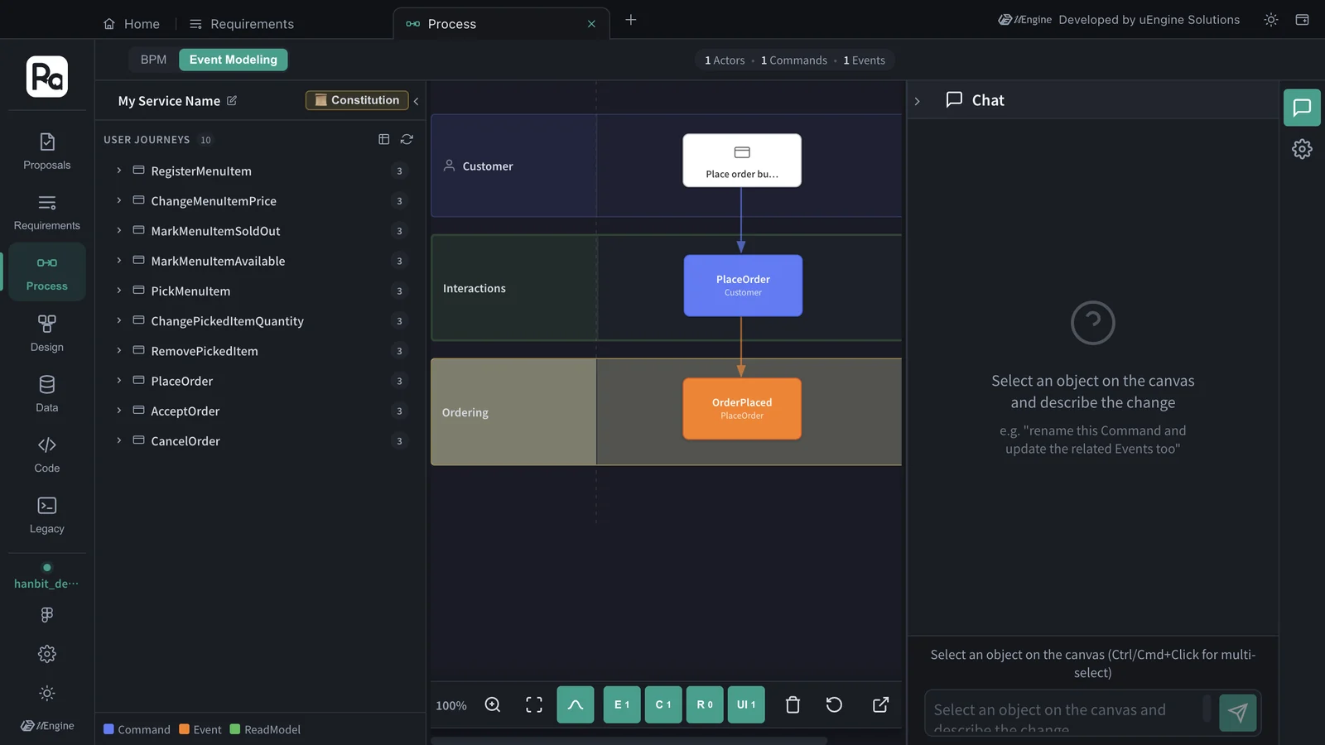
Task: Toggle C 1 commands filter
Action: pyautogui.click(x=663, y=704)
